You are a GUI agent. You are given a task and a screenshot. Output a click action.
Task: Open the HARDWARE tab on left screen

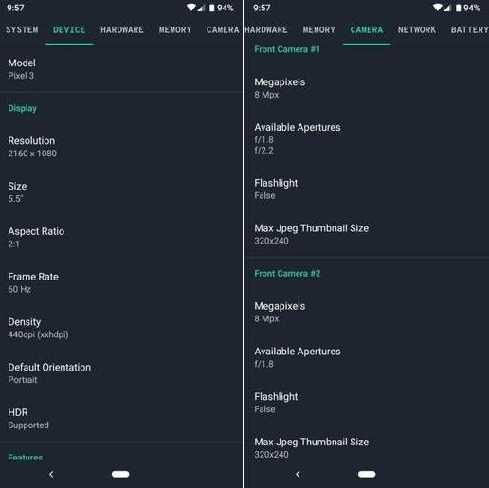[x=122, y=29]
